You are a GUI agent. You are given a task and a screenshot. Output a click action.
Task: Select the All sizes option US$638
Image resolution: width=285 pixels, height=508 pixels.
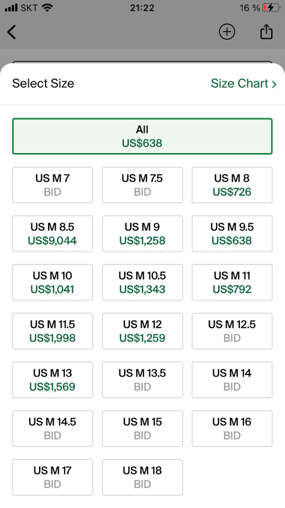point(142,136)
